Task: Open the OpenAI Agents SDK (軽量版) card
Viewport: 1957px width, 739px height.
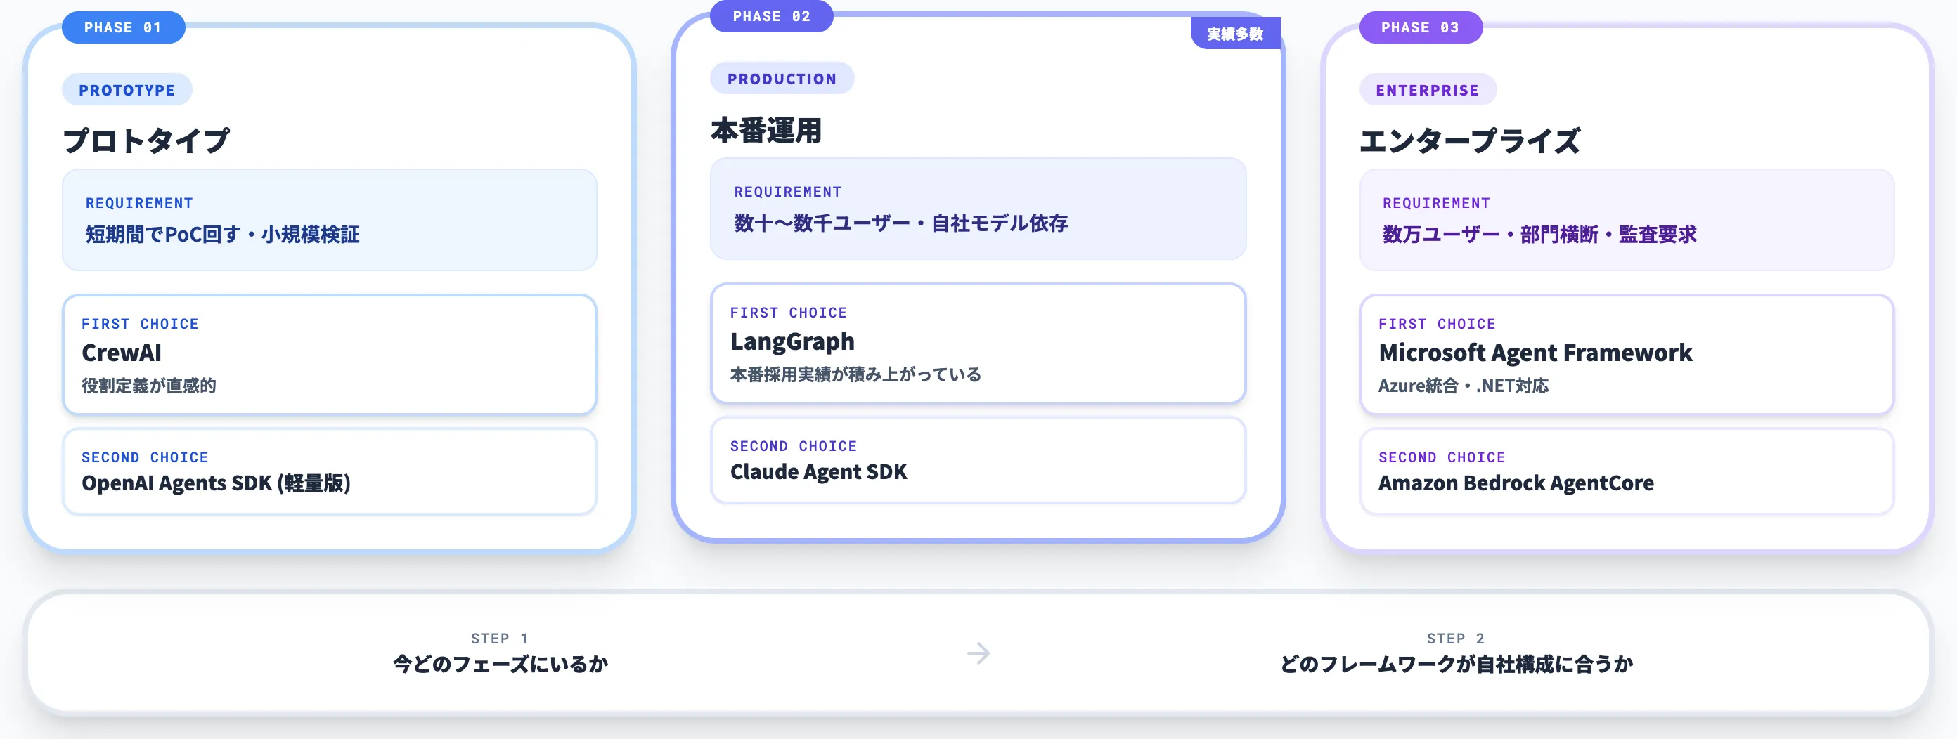Action: 329,471
